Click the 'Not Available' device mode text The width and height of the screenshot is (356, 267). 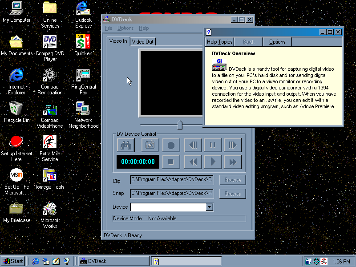[162, 218]
